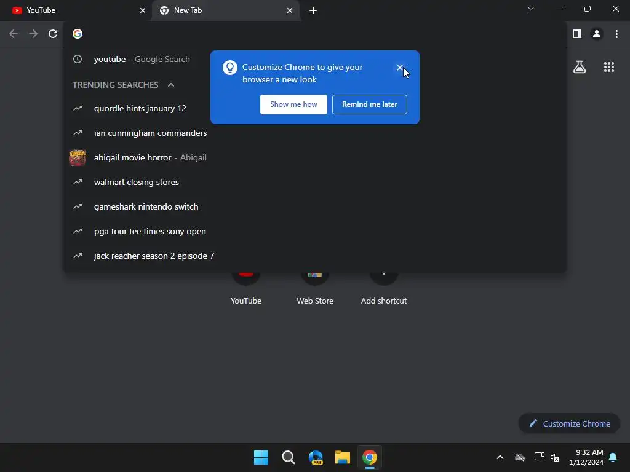Screen dimensions: 630x472
Task: Open Chrome's three-dot menu
Action: click(616, 34)
